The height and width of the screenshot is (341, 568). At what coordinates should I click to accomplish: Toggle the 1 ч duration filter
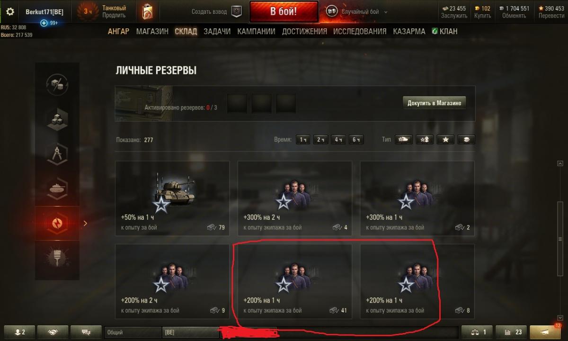pos(303,140)
